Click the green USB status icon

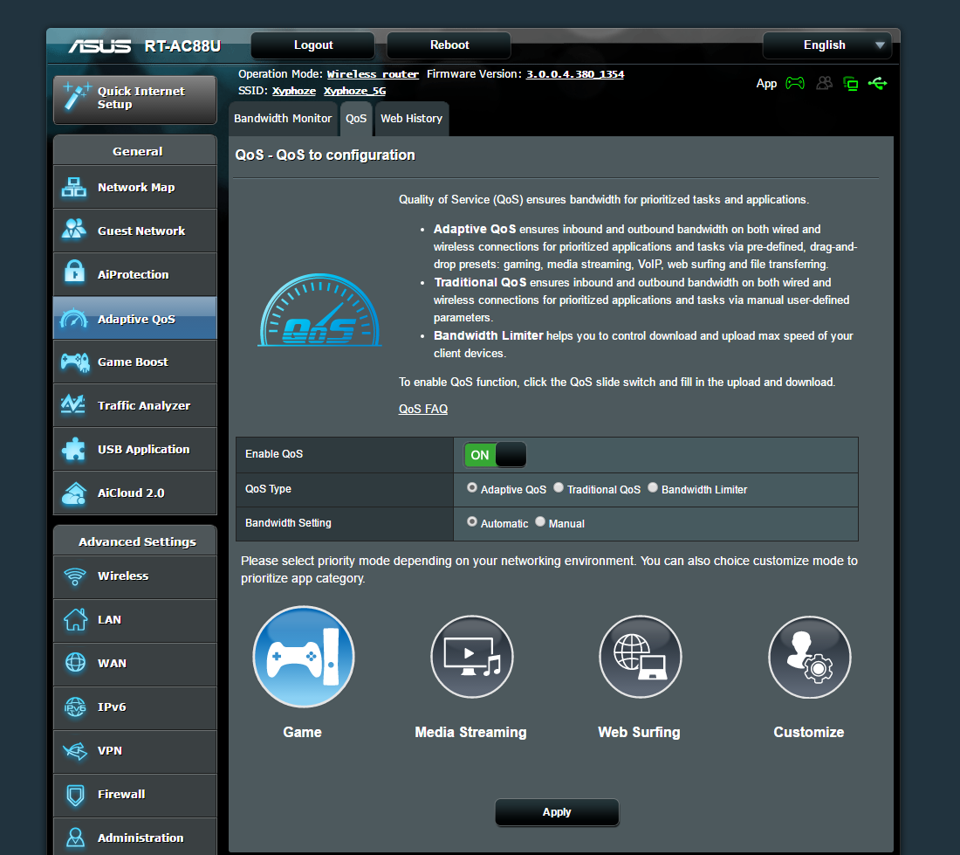click(877, 83)
